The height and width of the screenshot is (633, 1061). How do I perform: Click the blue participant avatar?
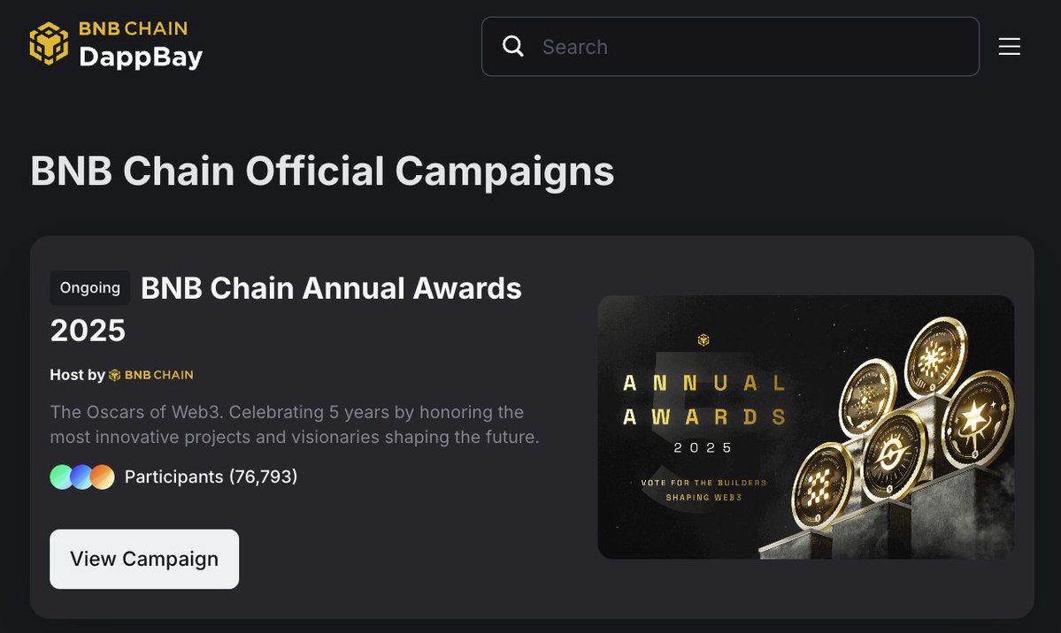(82, 477)
